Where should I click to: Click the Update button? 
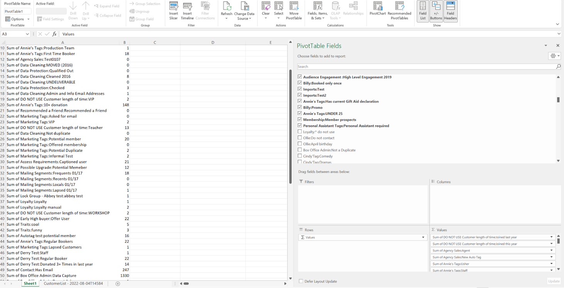[x=554, y=281]
